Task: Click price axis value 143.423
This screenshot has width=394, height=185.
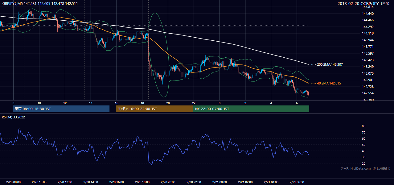Action: coord(368,60)
